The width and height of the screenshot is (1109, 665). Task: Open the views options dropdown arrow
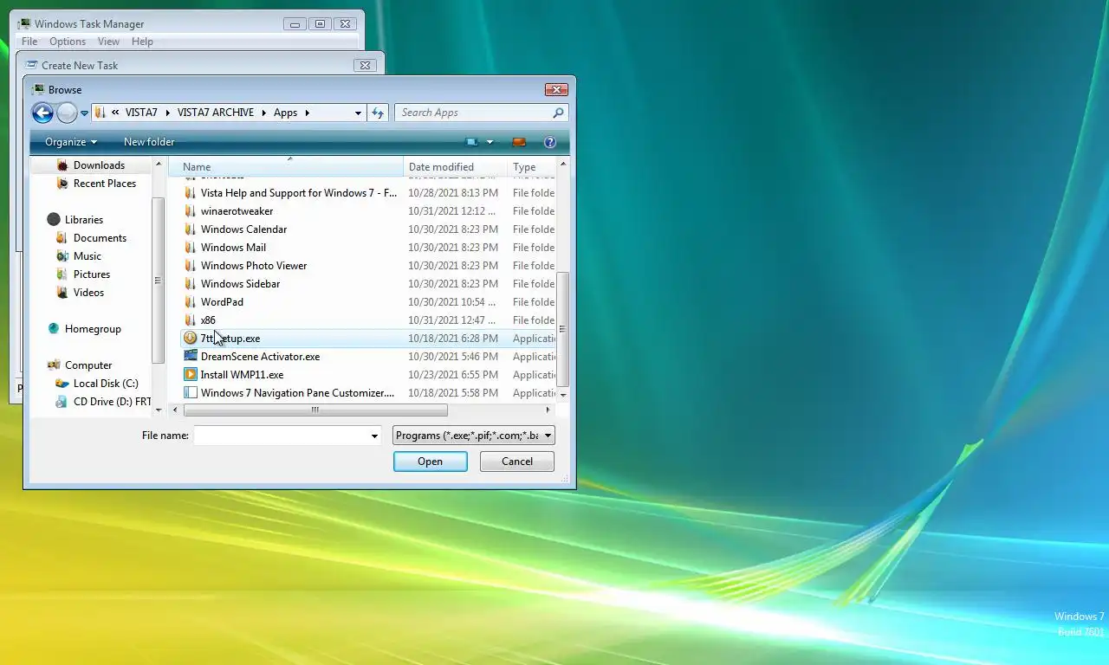click(x=490, y=142)
